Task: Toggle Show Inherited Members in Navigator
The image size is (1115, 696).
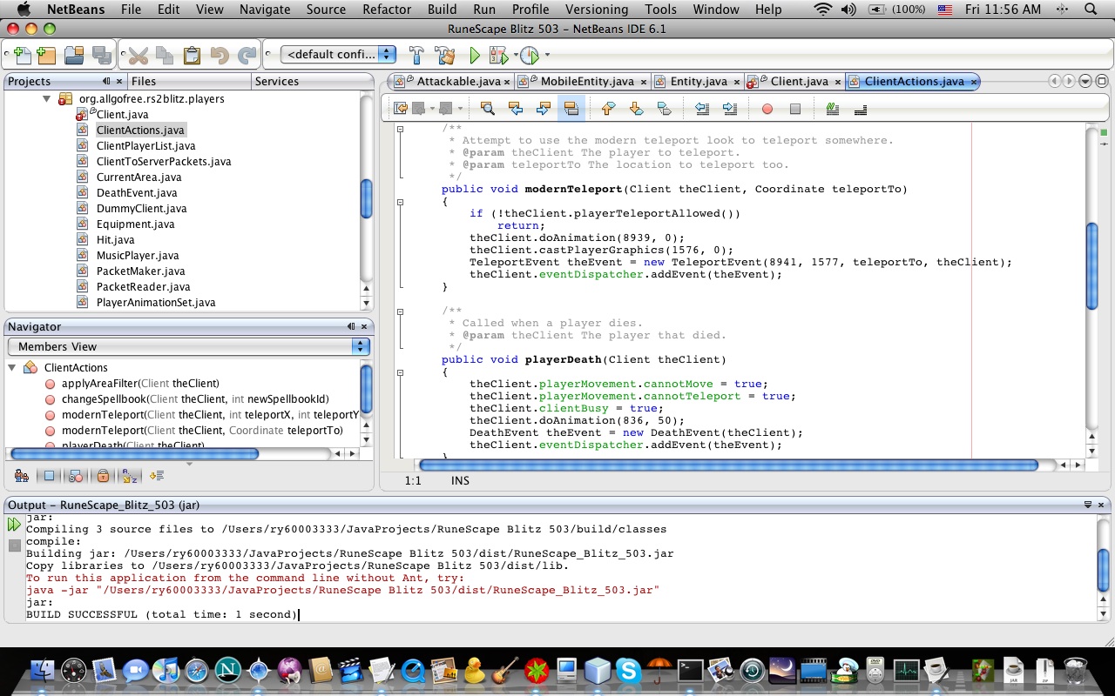Action: (22, 476)
